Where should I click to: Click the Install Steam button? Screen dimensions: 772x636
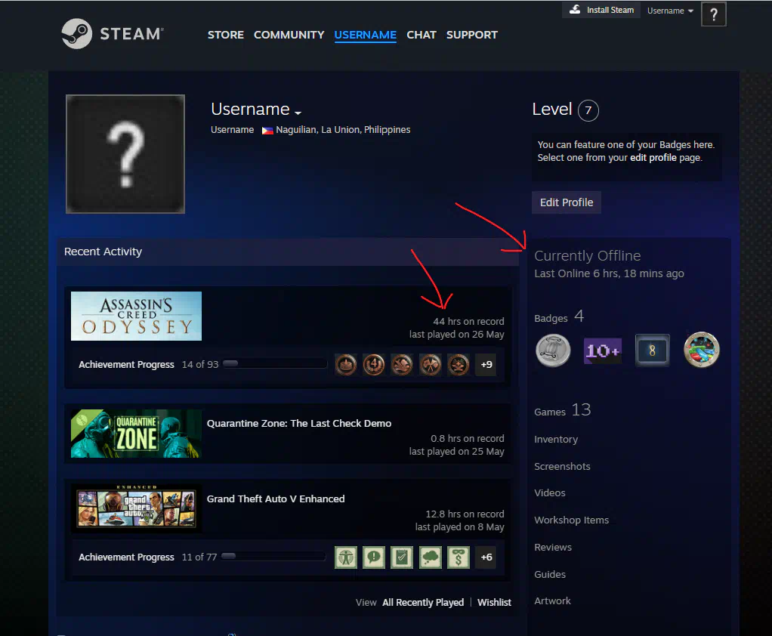coord(601,10)
